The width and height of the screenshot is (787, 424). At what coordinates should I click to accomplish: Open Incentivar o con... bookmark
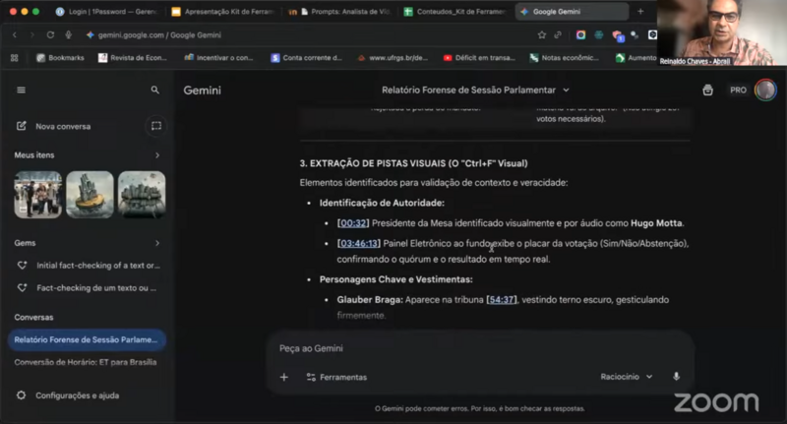(x=218, y=58)
